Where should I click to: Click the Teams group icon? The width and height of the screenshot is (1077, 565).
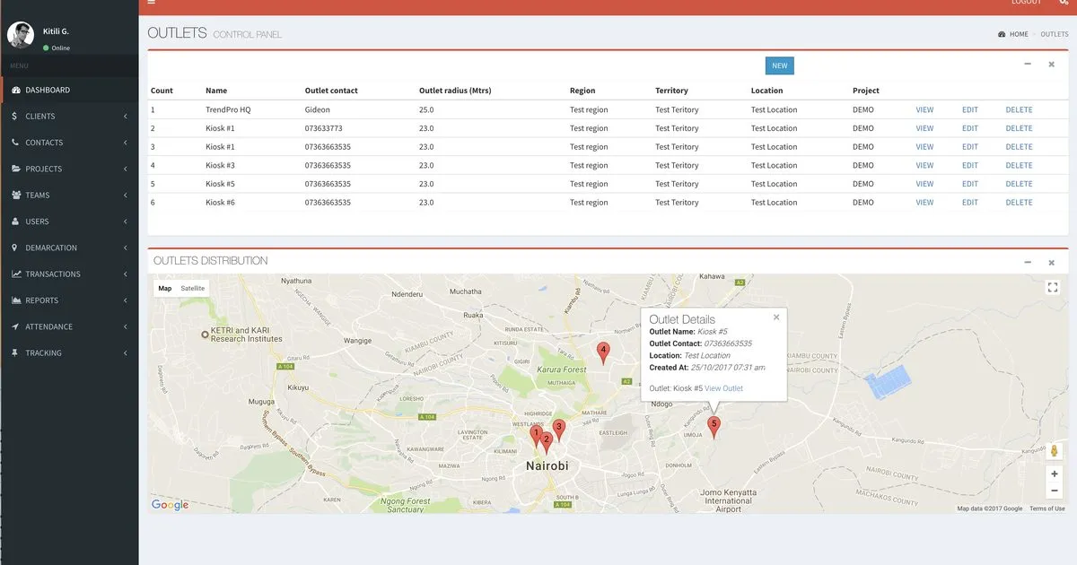click(x=16, y=195)
